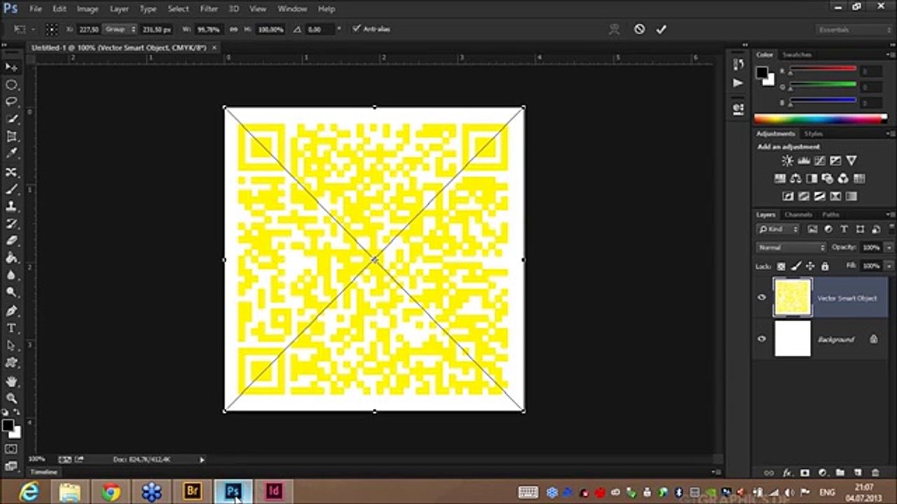Select the Move tool
The width and height of the screenshot is (897, 504).
[11, 67]
